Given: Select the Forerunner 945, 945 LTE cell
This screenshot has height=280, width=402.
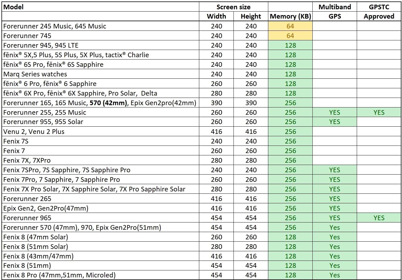Looking at the screenshot, I should 41,45.
